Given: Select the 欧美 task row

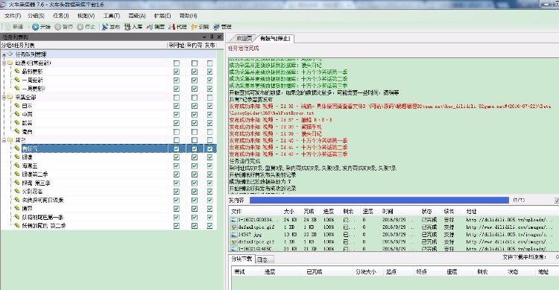Looking at the screenshot, I should pyautogui.click(x=108, y=123).
